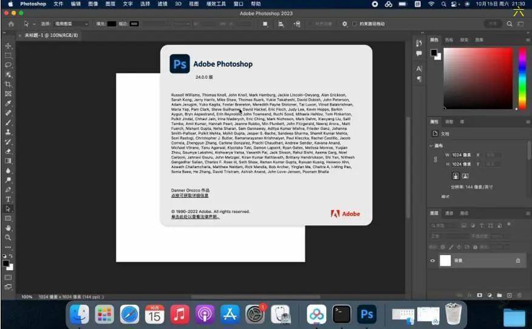The width and height of the screenshot is (532, 329).
Task: Reset default colors in toolbar
Action: tap(4, 256)
